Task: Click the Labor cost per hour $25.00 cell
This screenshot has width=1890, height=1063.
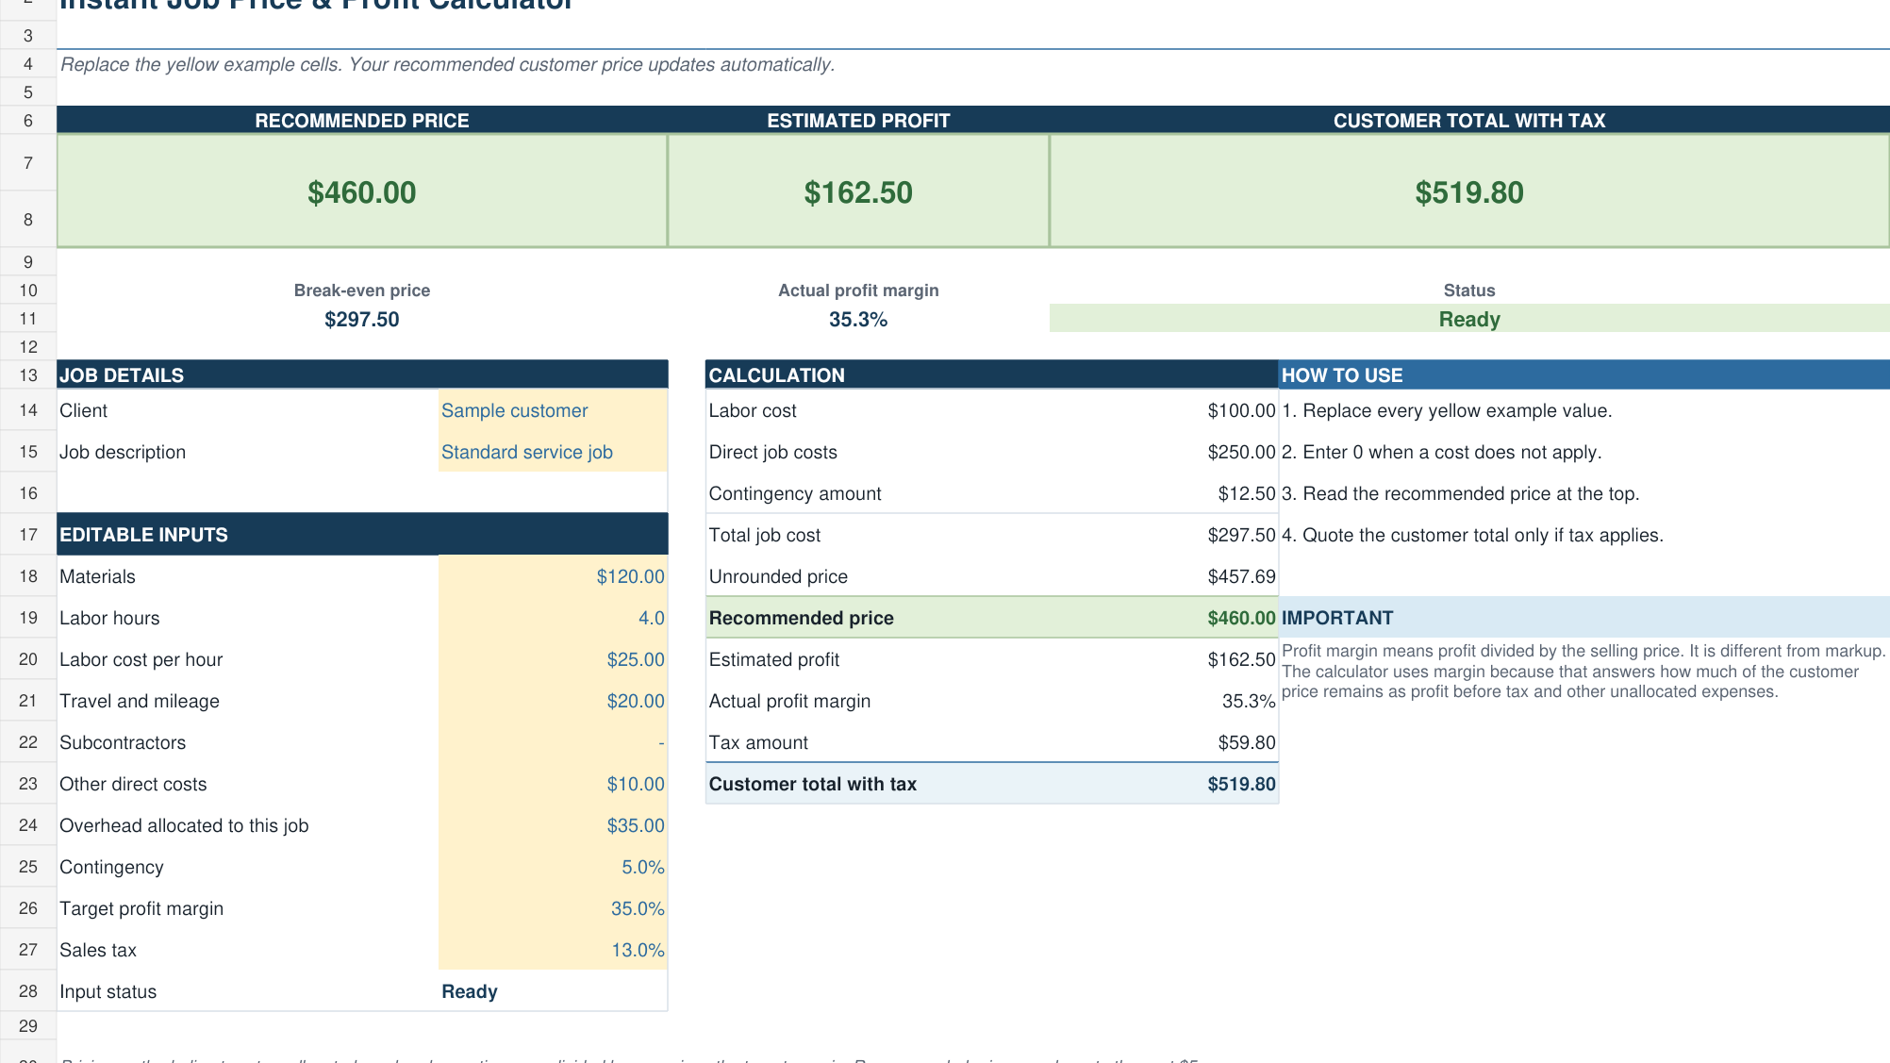Action: tap(553, 659)
